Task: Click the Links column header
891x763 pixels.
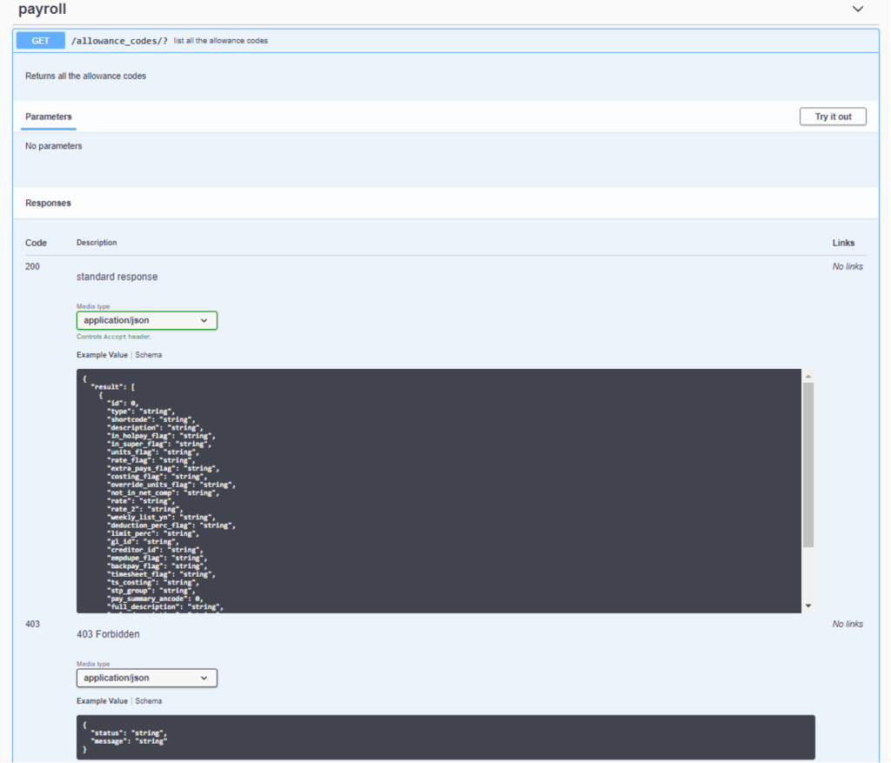Action: pos(843,243)
